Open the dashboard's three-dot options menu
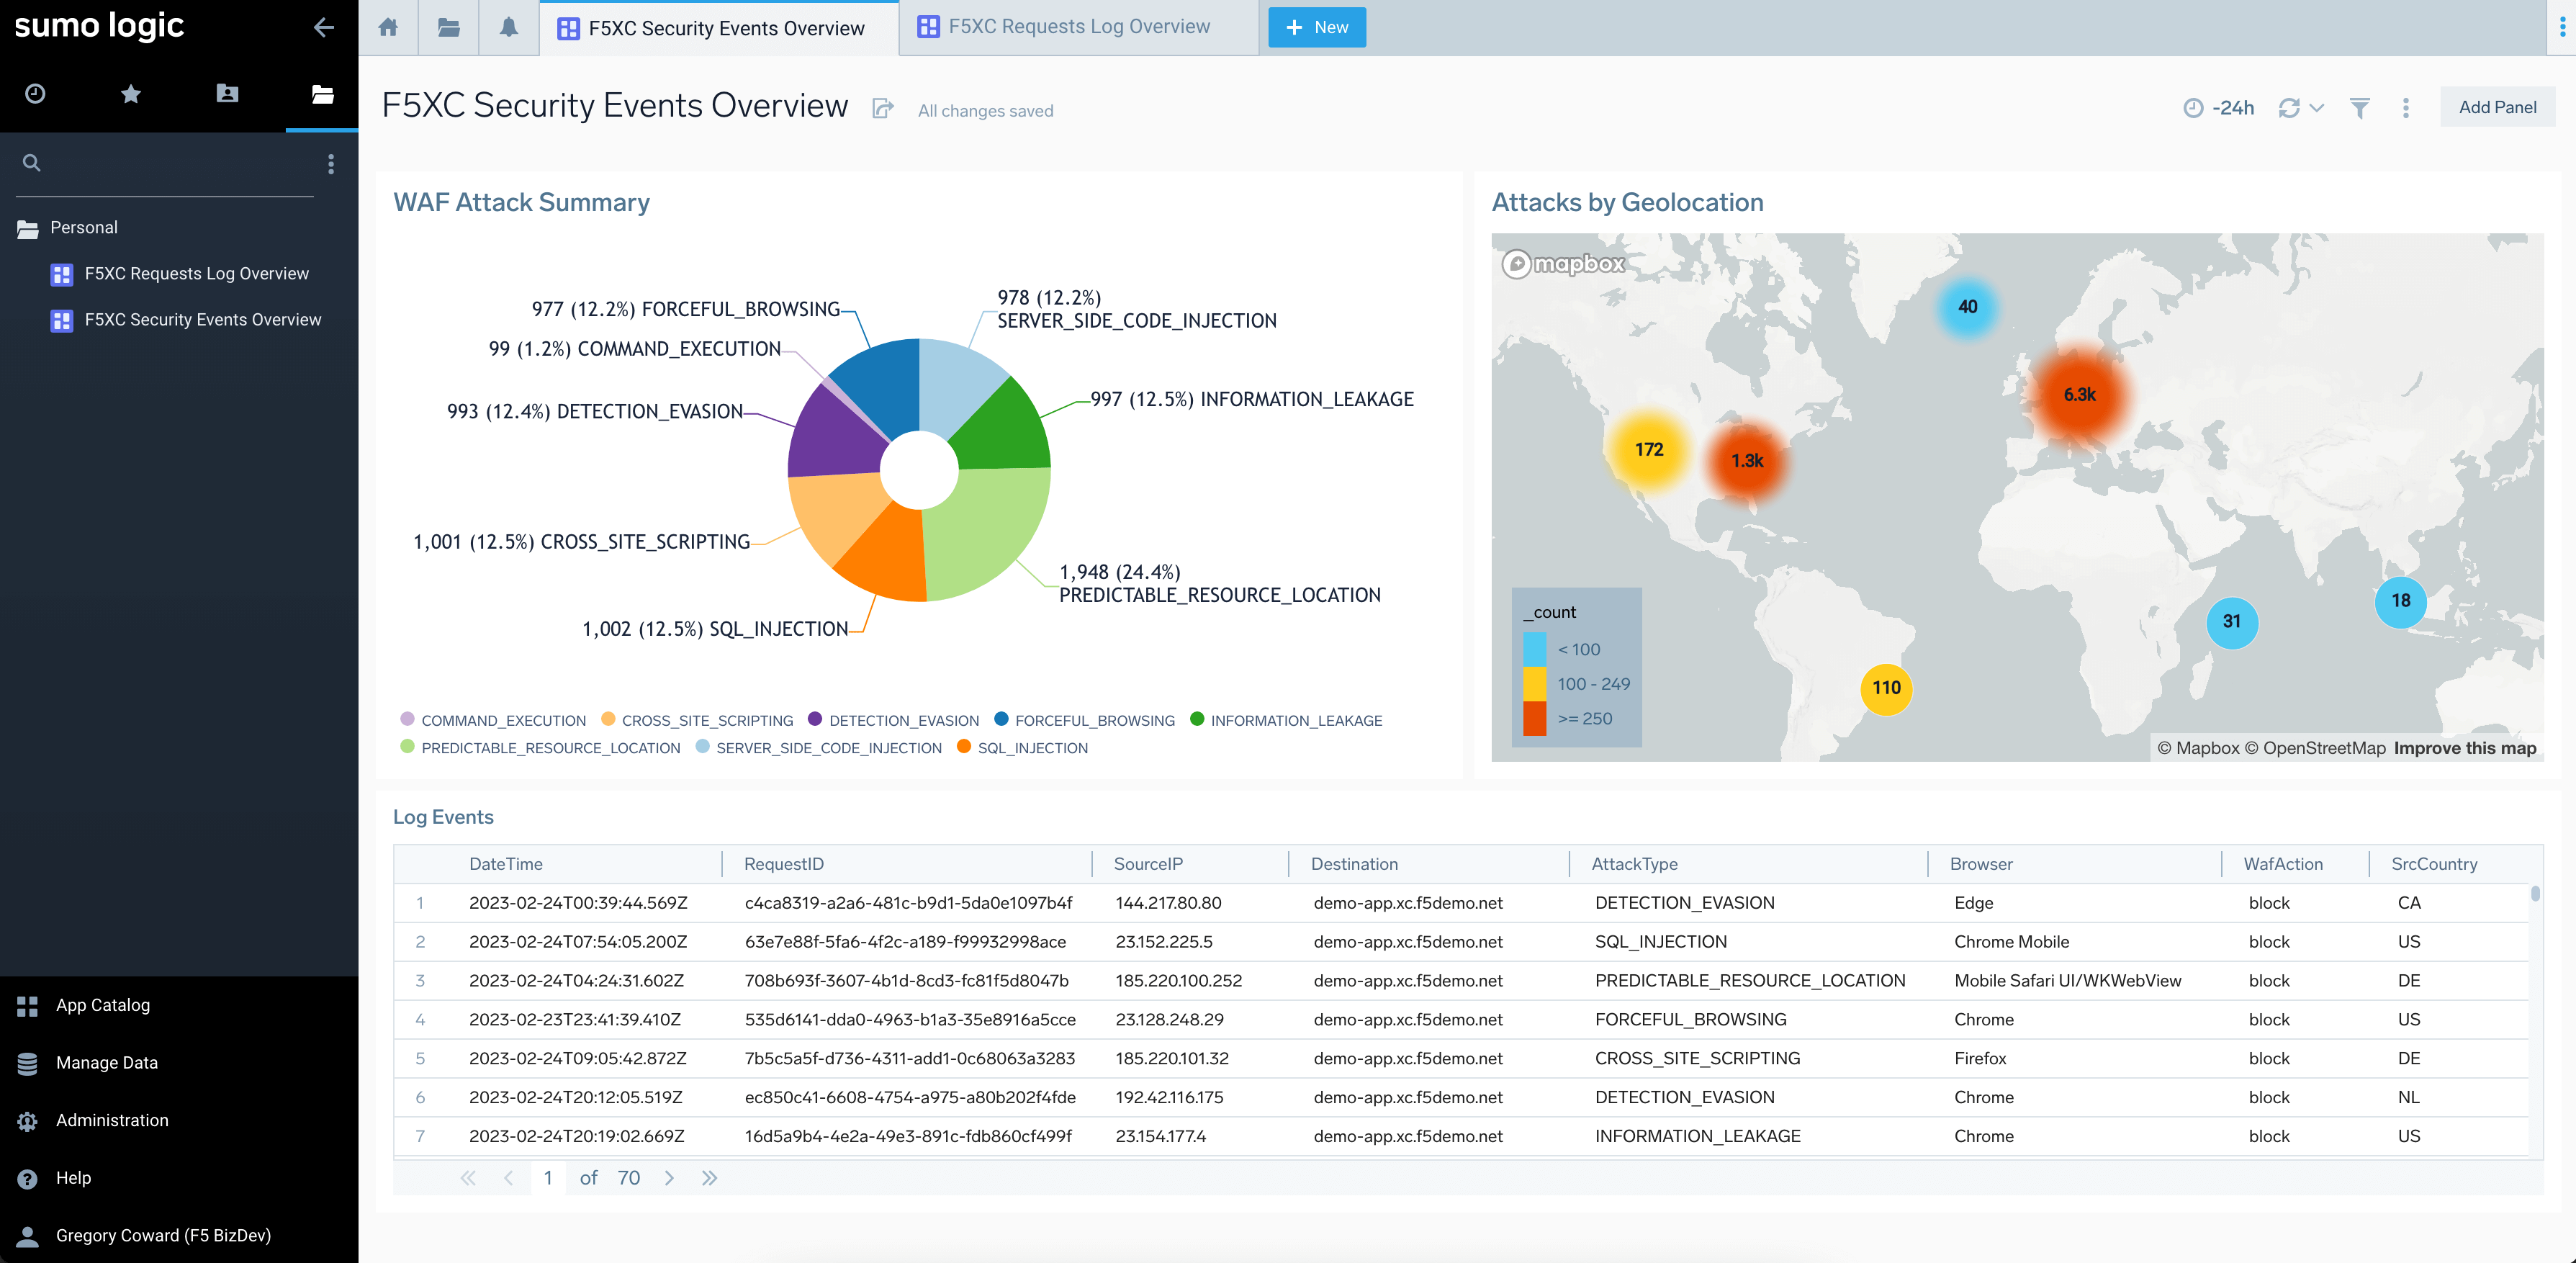2576x1263 pixels. coord(2406,107)
